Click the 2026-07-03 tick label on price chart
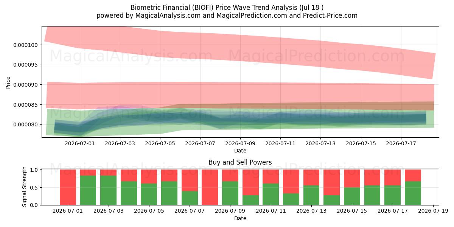Viewport: 454px width, 227px height. pos(120,144)
